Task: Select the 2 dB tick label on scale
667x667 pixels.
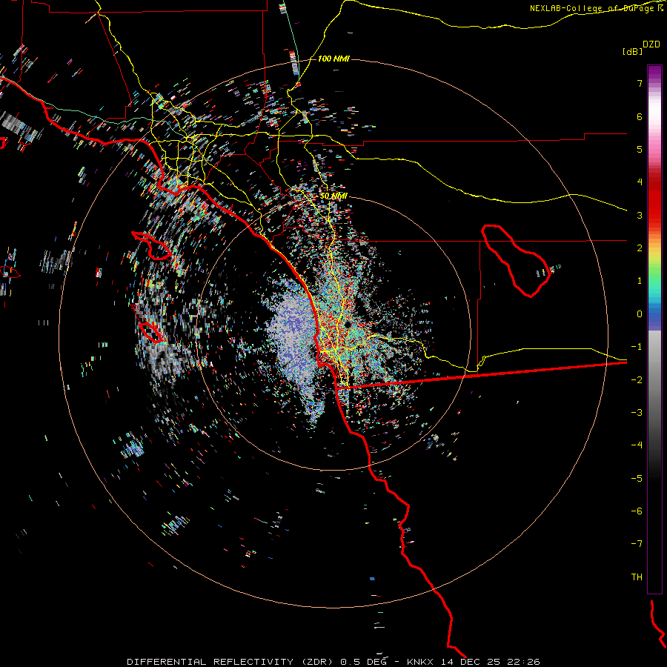Action: click(x=640, y=248)
